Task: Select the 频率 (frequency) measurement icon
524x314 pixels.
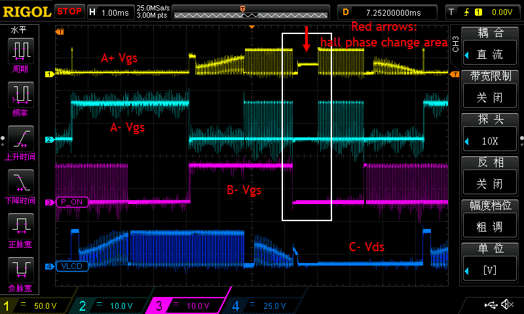Action: click(21, 95)
